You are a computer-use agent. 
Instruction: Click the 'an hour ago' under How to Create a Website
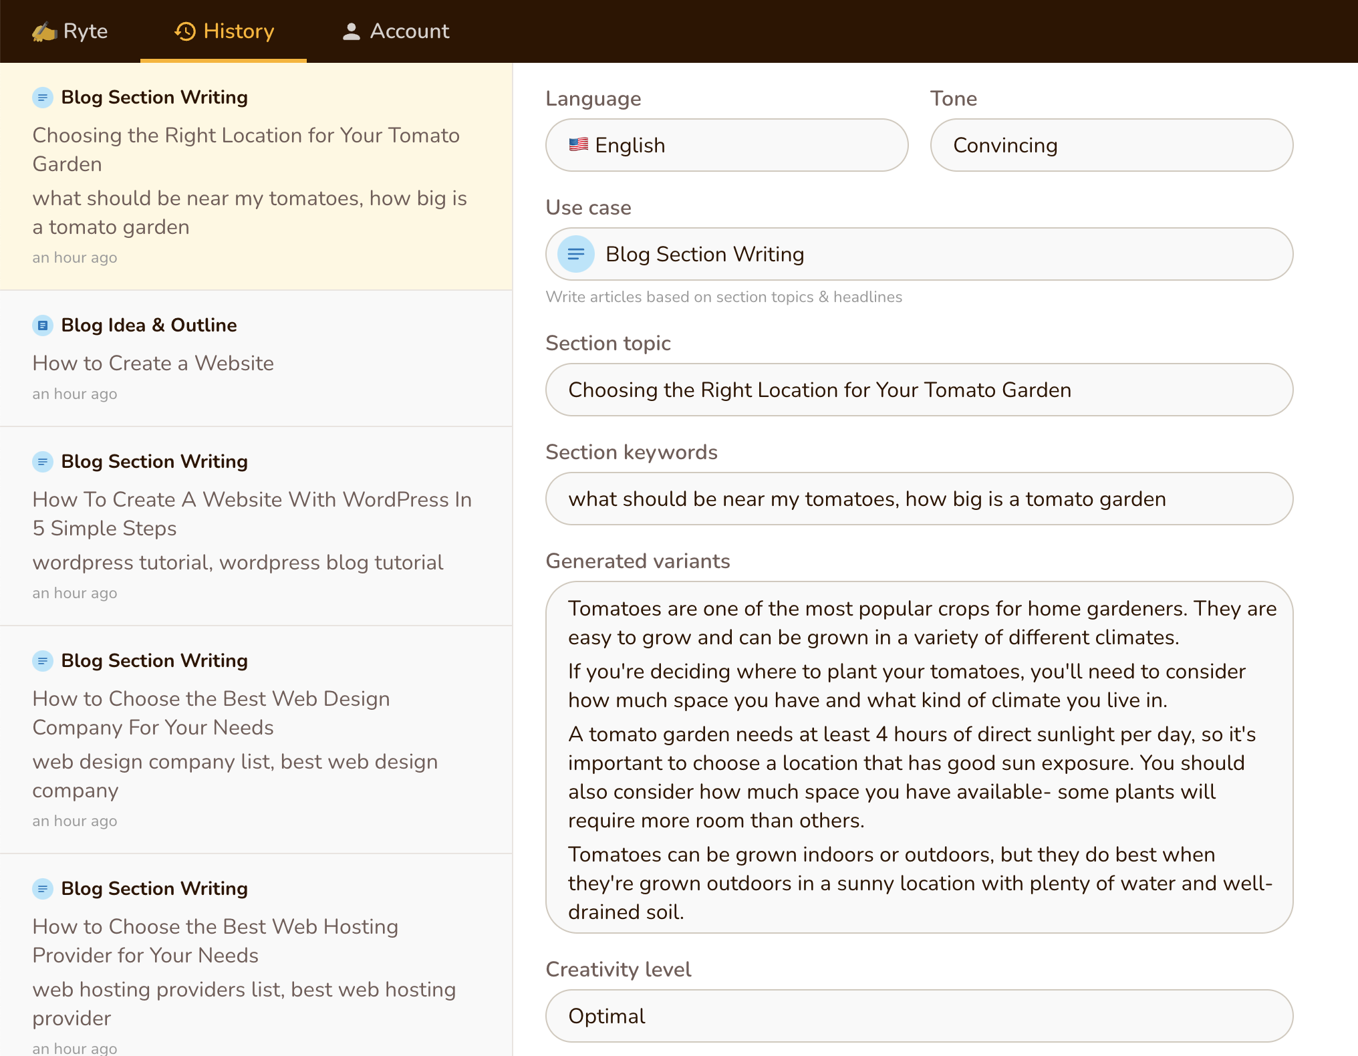pos(75,394)
